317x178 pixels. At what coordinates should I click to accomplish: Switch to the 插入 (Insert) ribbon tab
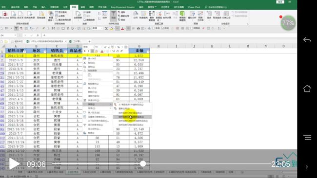pyautogui.click(x=43, y=7)
